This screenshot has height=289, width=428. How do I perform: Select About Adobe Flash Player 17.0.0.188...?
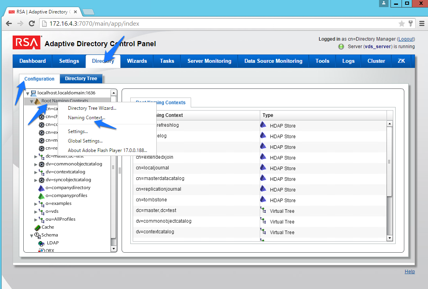click(107, 150)
